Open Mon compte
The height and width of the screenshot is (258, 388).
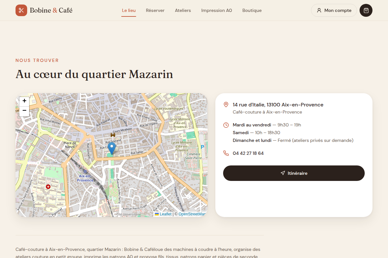(334, 10)
